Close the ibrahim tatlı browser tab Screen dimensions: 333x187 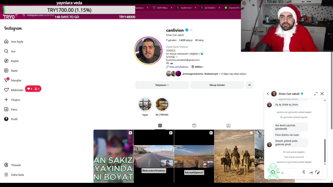(x=195, y=8)
